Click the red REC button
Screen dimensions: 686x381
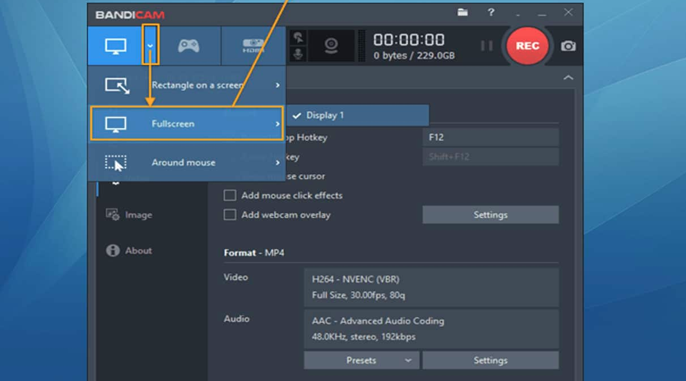[x=527, y=46]
